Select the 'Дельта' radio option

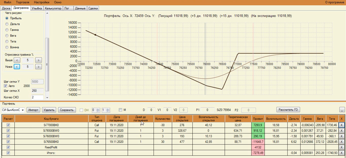pyautogui.click(x=12, y=24)
